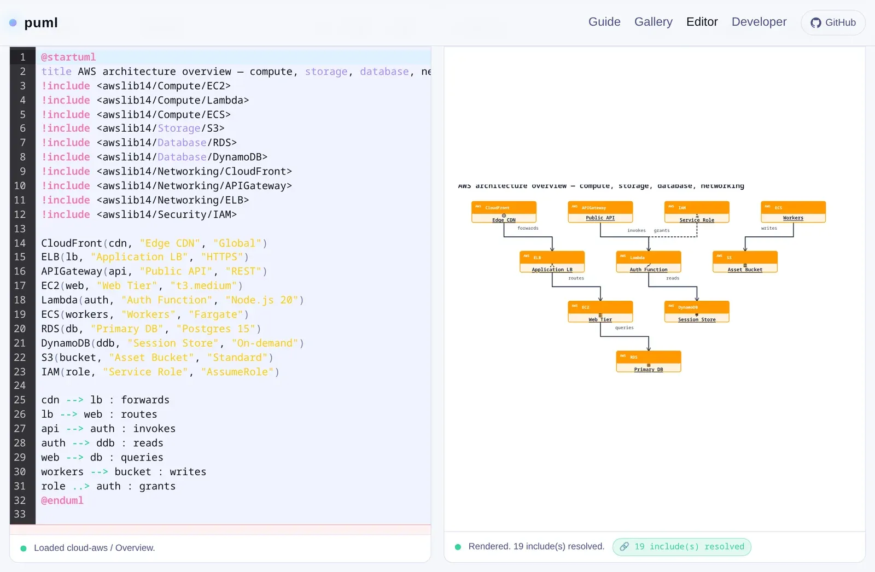Select the Lambda Auth Function node
Image resolution: width=875 pixels, height=572 pixels.
pos(649,262)
